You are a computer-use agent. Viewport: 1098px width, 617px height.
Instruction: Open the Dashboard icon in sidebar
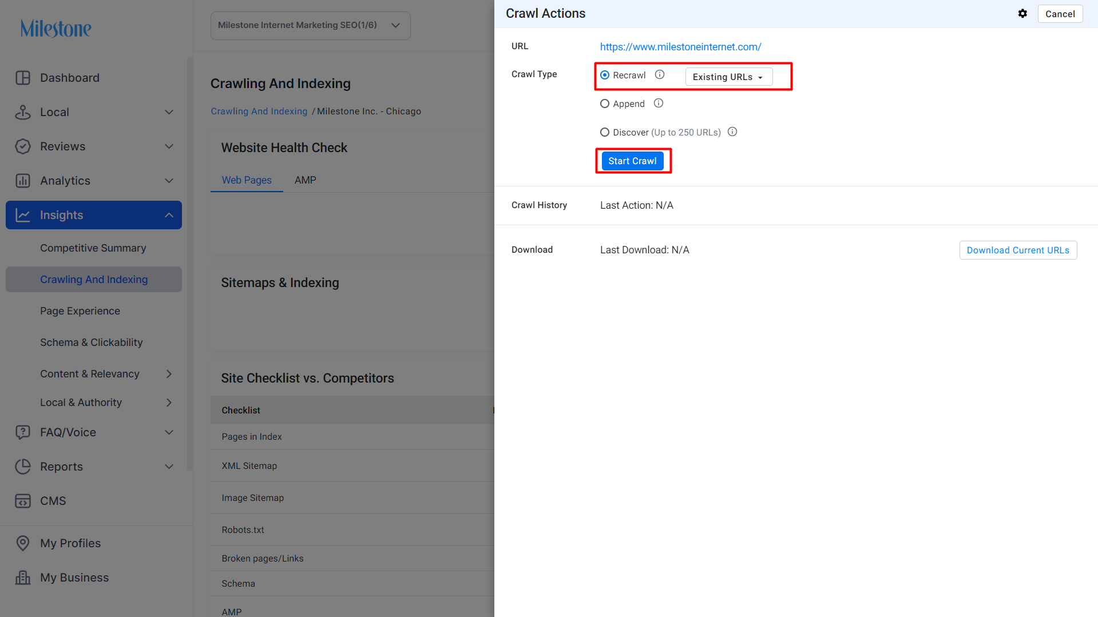point(23,78)
